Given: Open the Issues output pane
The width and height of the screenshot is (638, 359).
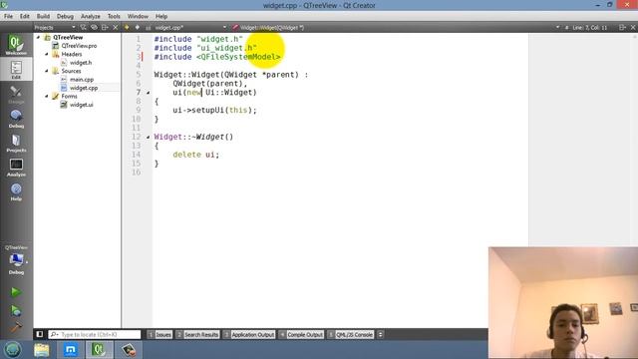Looking at the screenshot, I should (x=159, y=334).
